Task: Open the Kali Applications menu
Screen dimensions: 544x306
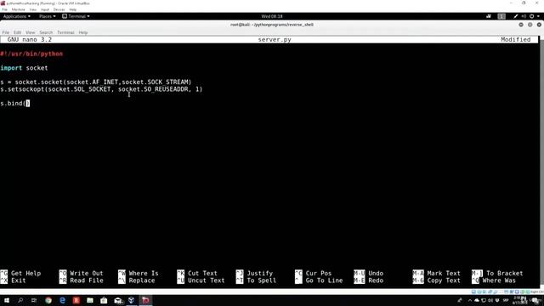Action: [17, 16]
